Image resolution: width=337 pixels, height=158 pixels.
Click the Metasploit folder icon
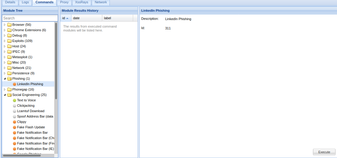pyautogui.click(x=9, y=57)
